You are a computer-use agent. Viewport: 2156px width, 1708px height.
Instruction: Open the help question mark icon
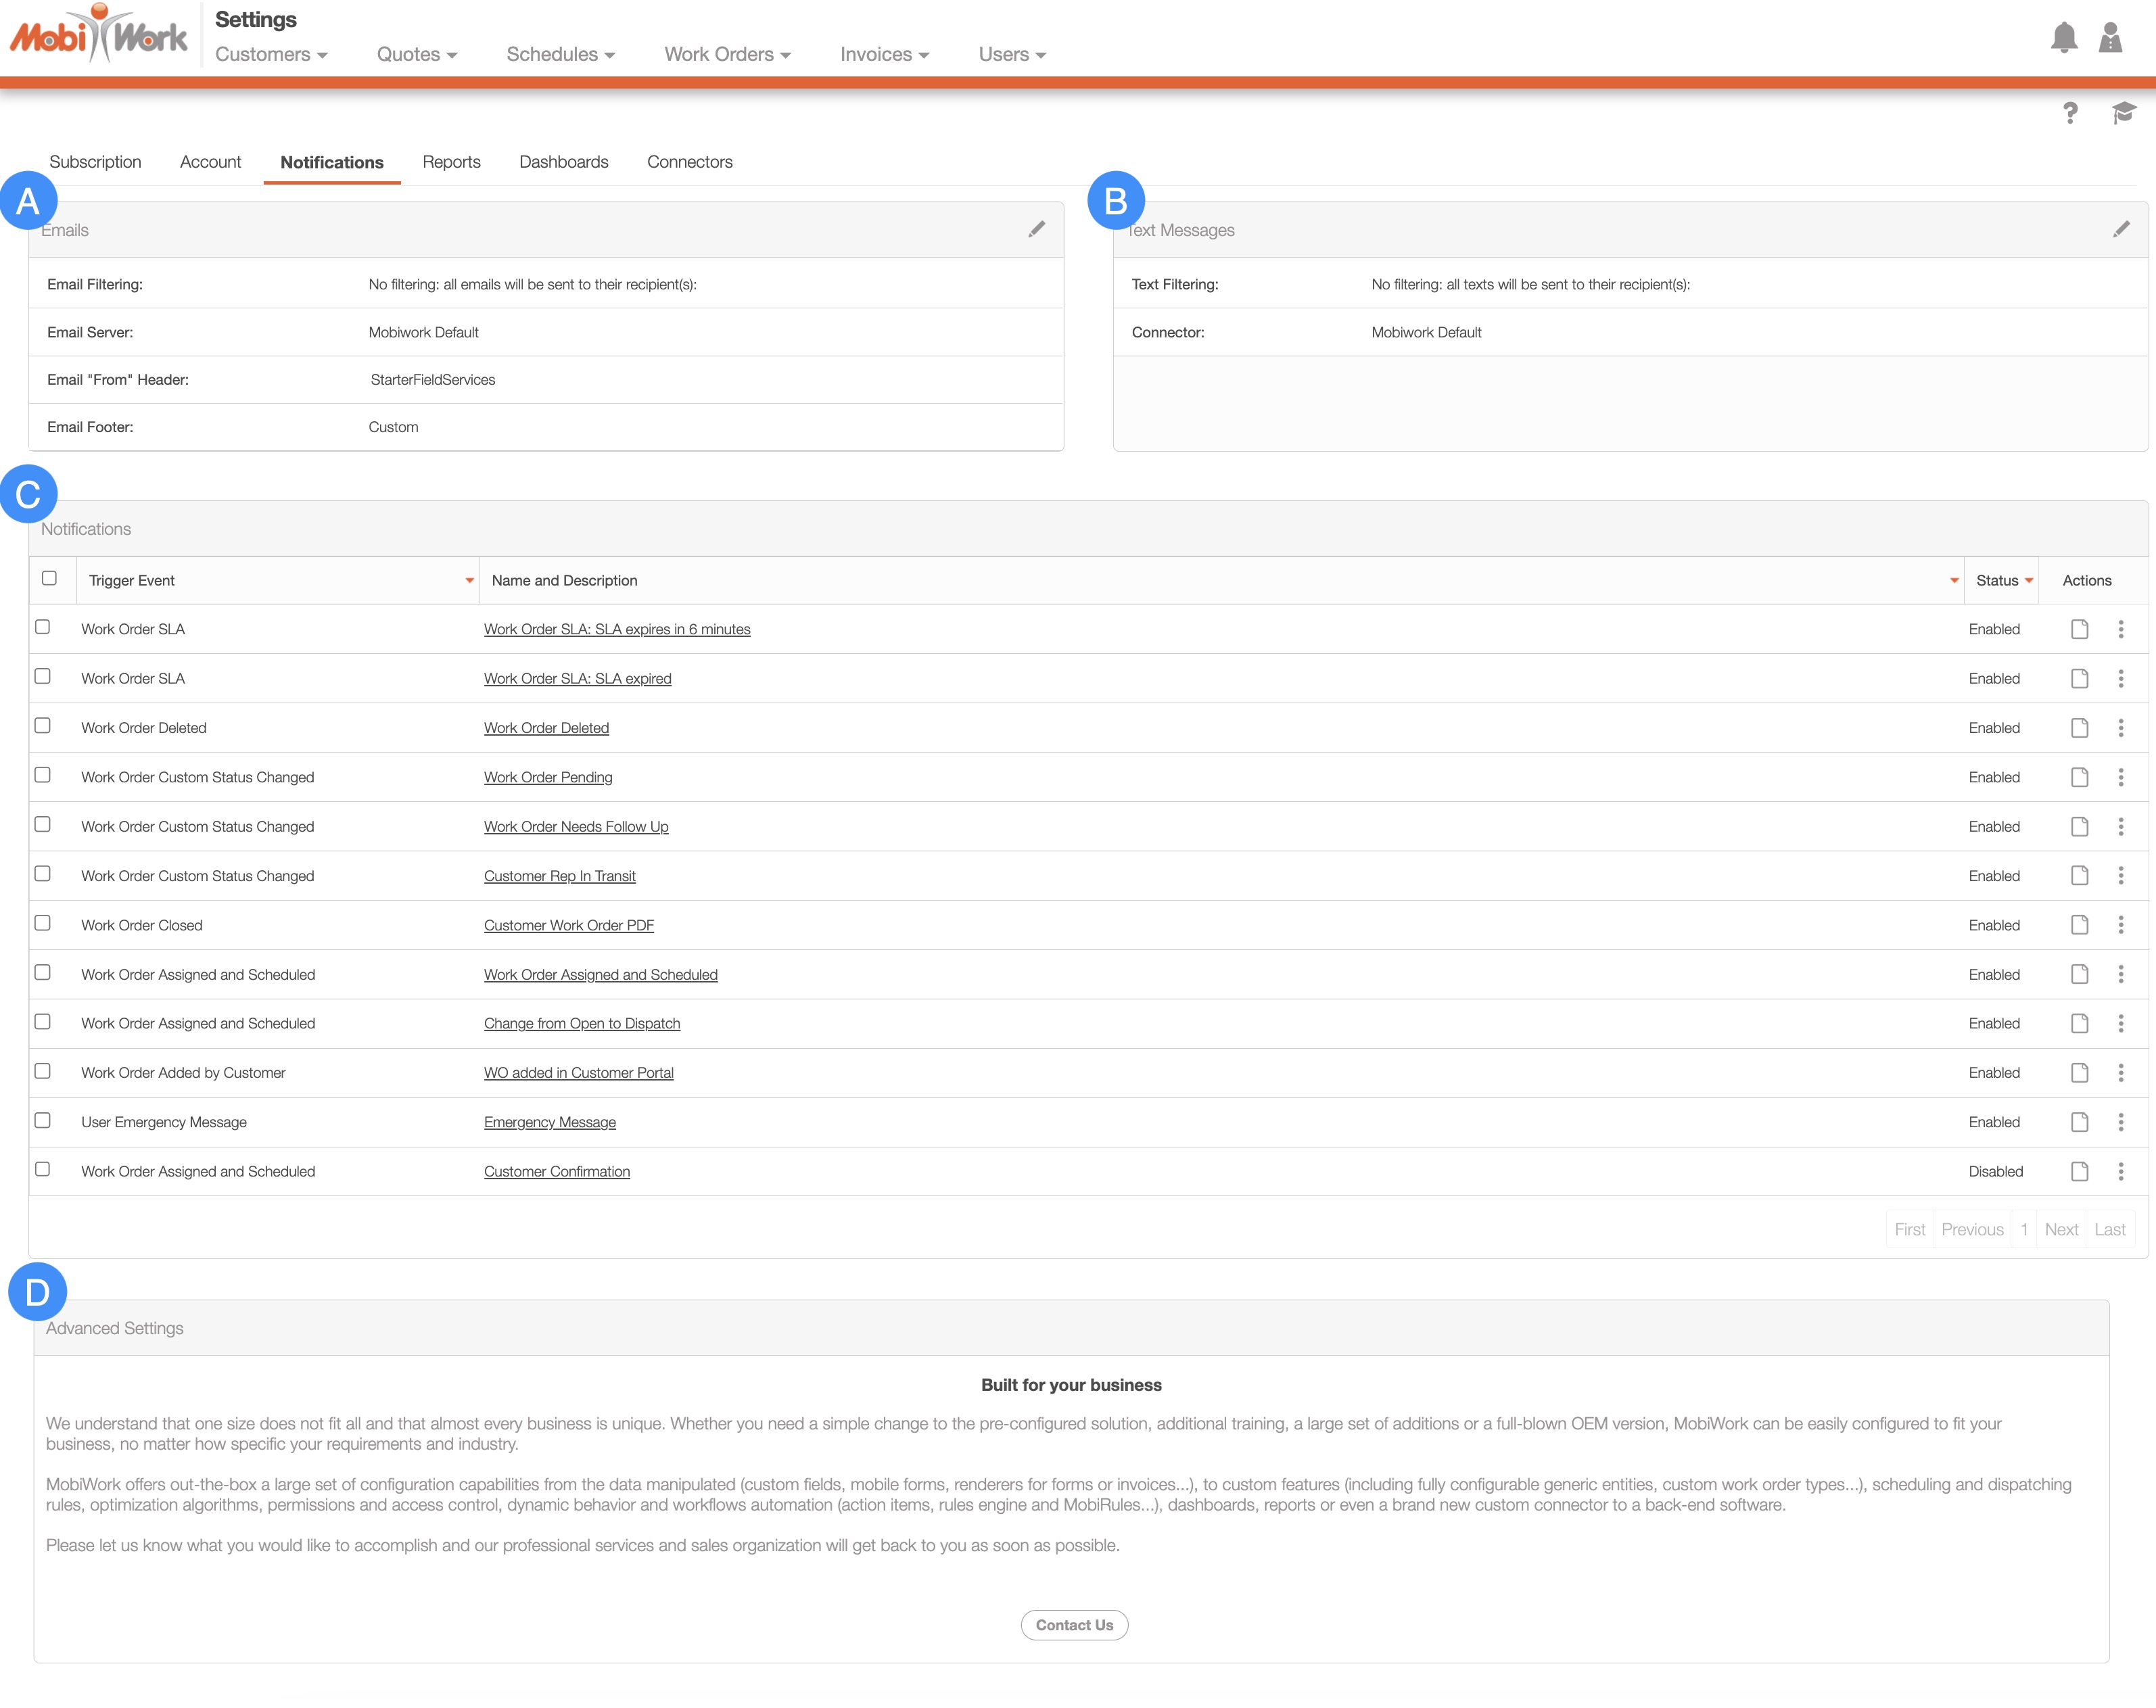[2070, 113]
